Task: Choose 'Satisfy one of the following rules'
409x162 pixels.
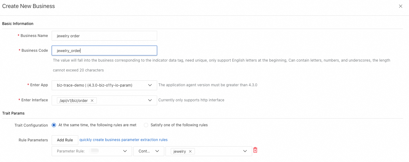Action: (x=146, y=125)
